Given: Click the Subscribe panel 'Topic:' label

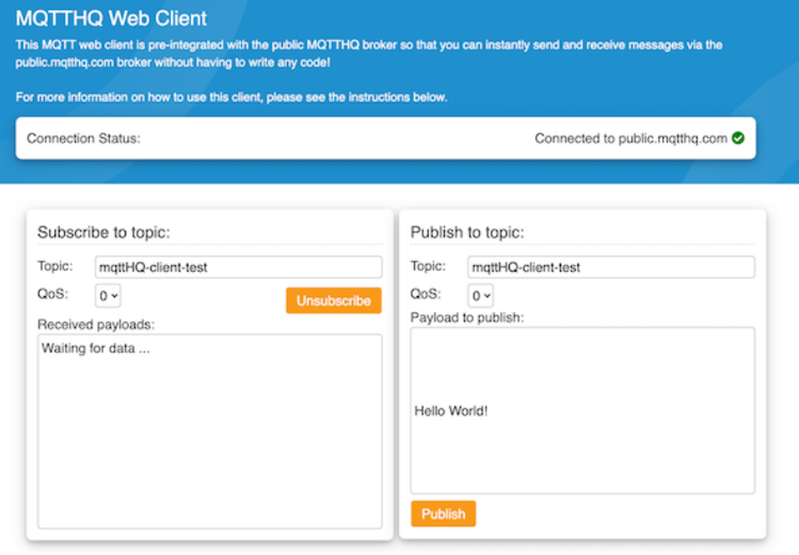Looking at the screenshot, I should [x=56, y=266].
